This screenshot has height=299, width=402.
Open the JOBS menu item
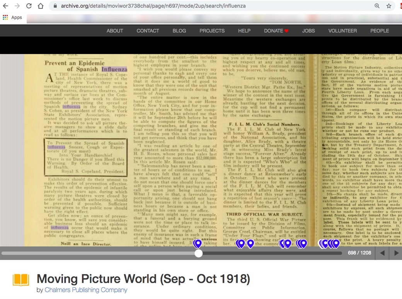pyautogui.click(x=308, y=31)
